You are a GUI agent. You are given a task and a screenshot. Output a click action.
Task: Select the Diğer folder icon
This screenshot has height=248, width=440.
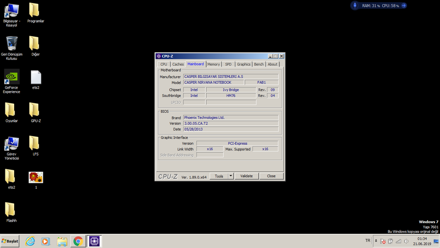(35, 46)
